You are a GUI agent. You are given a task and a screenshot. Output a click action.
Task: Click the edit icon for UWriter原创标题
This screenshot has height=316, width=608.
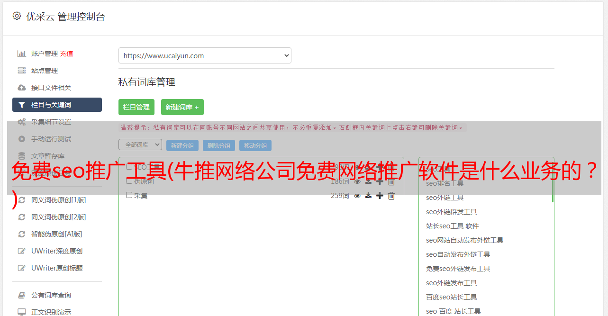coord(22,268)
